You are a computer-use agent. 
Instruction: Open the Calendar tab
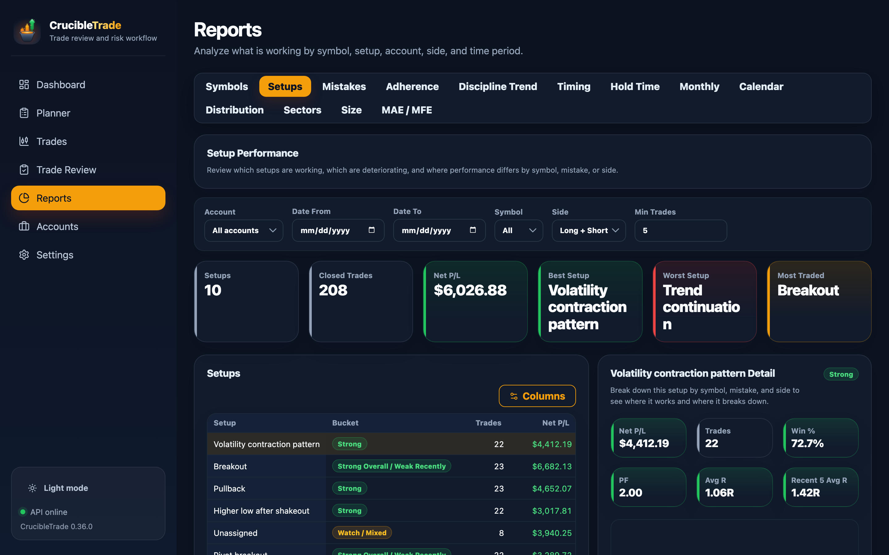[x=761, y=86]
